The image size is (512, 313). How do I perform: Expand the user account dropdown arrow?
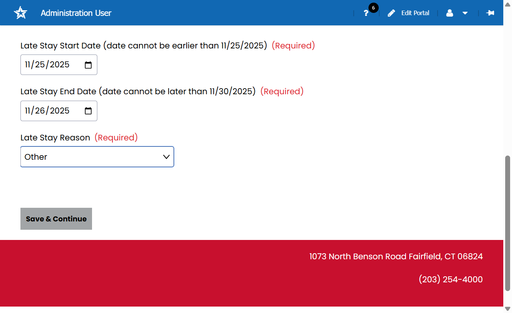point(465,13)
